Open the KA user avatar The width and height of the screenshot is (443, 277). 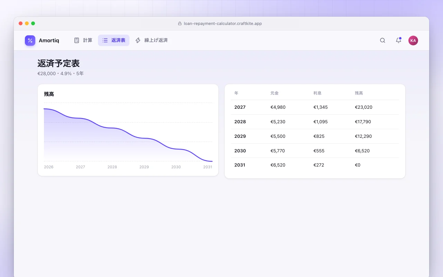[413, 41]
